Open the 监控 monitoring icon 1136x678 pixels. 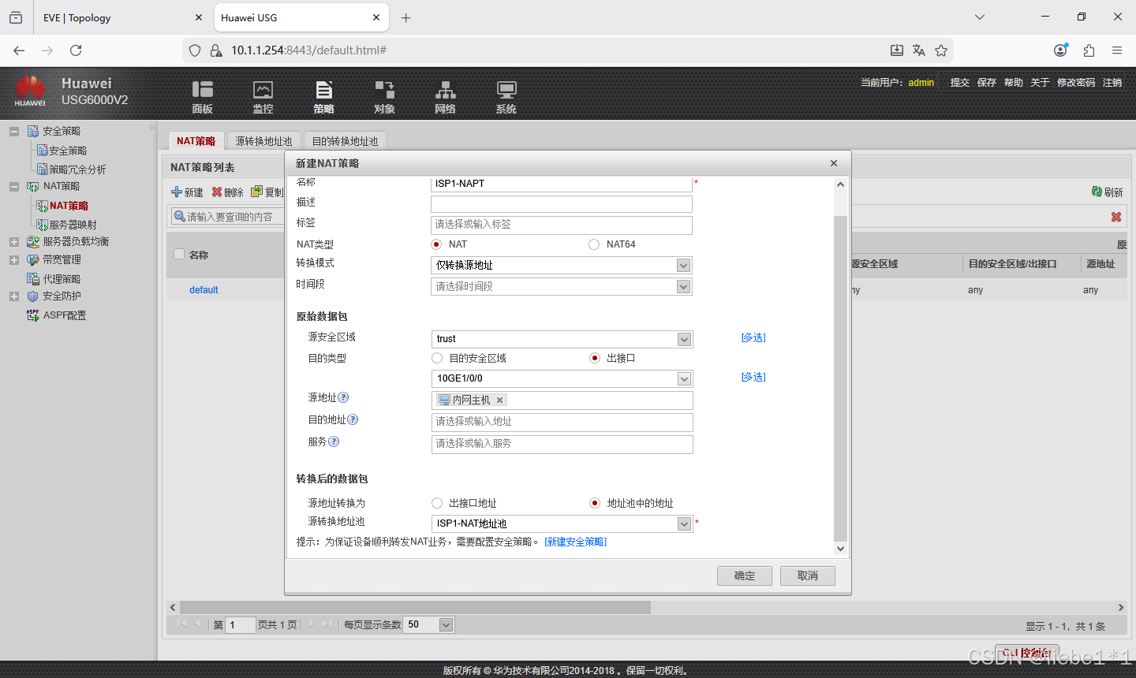click(263, 90)
